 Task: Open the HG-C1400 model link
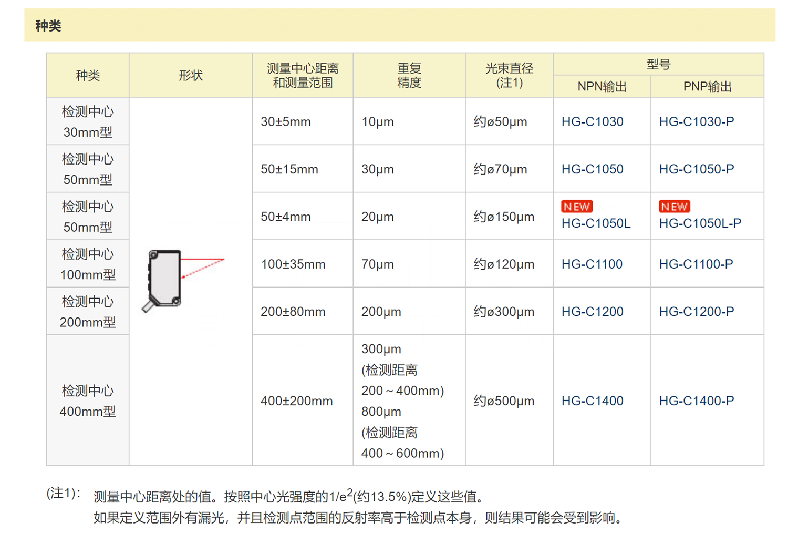click(x=592, y=401)
